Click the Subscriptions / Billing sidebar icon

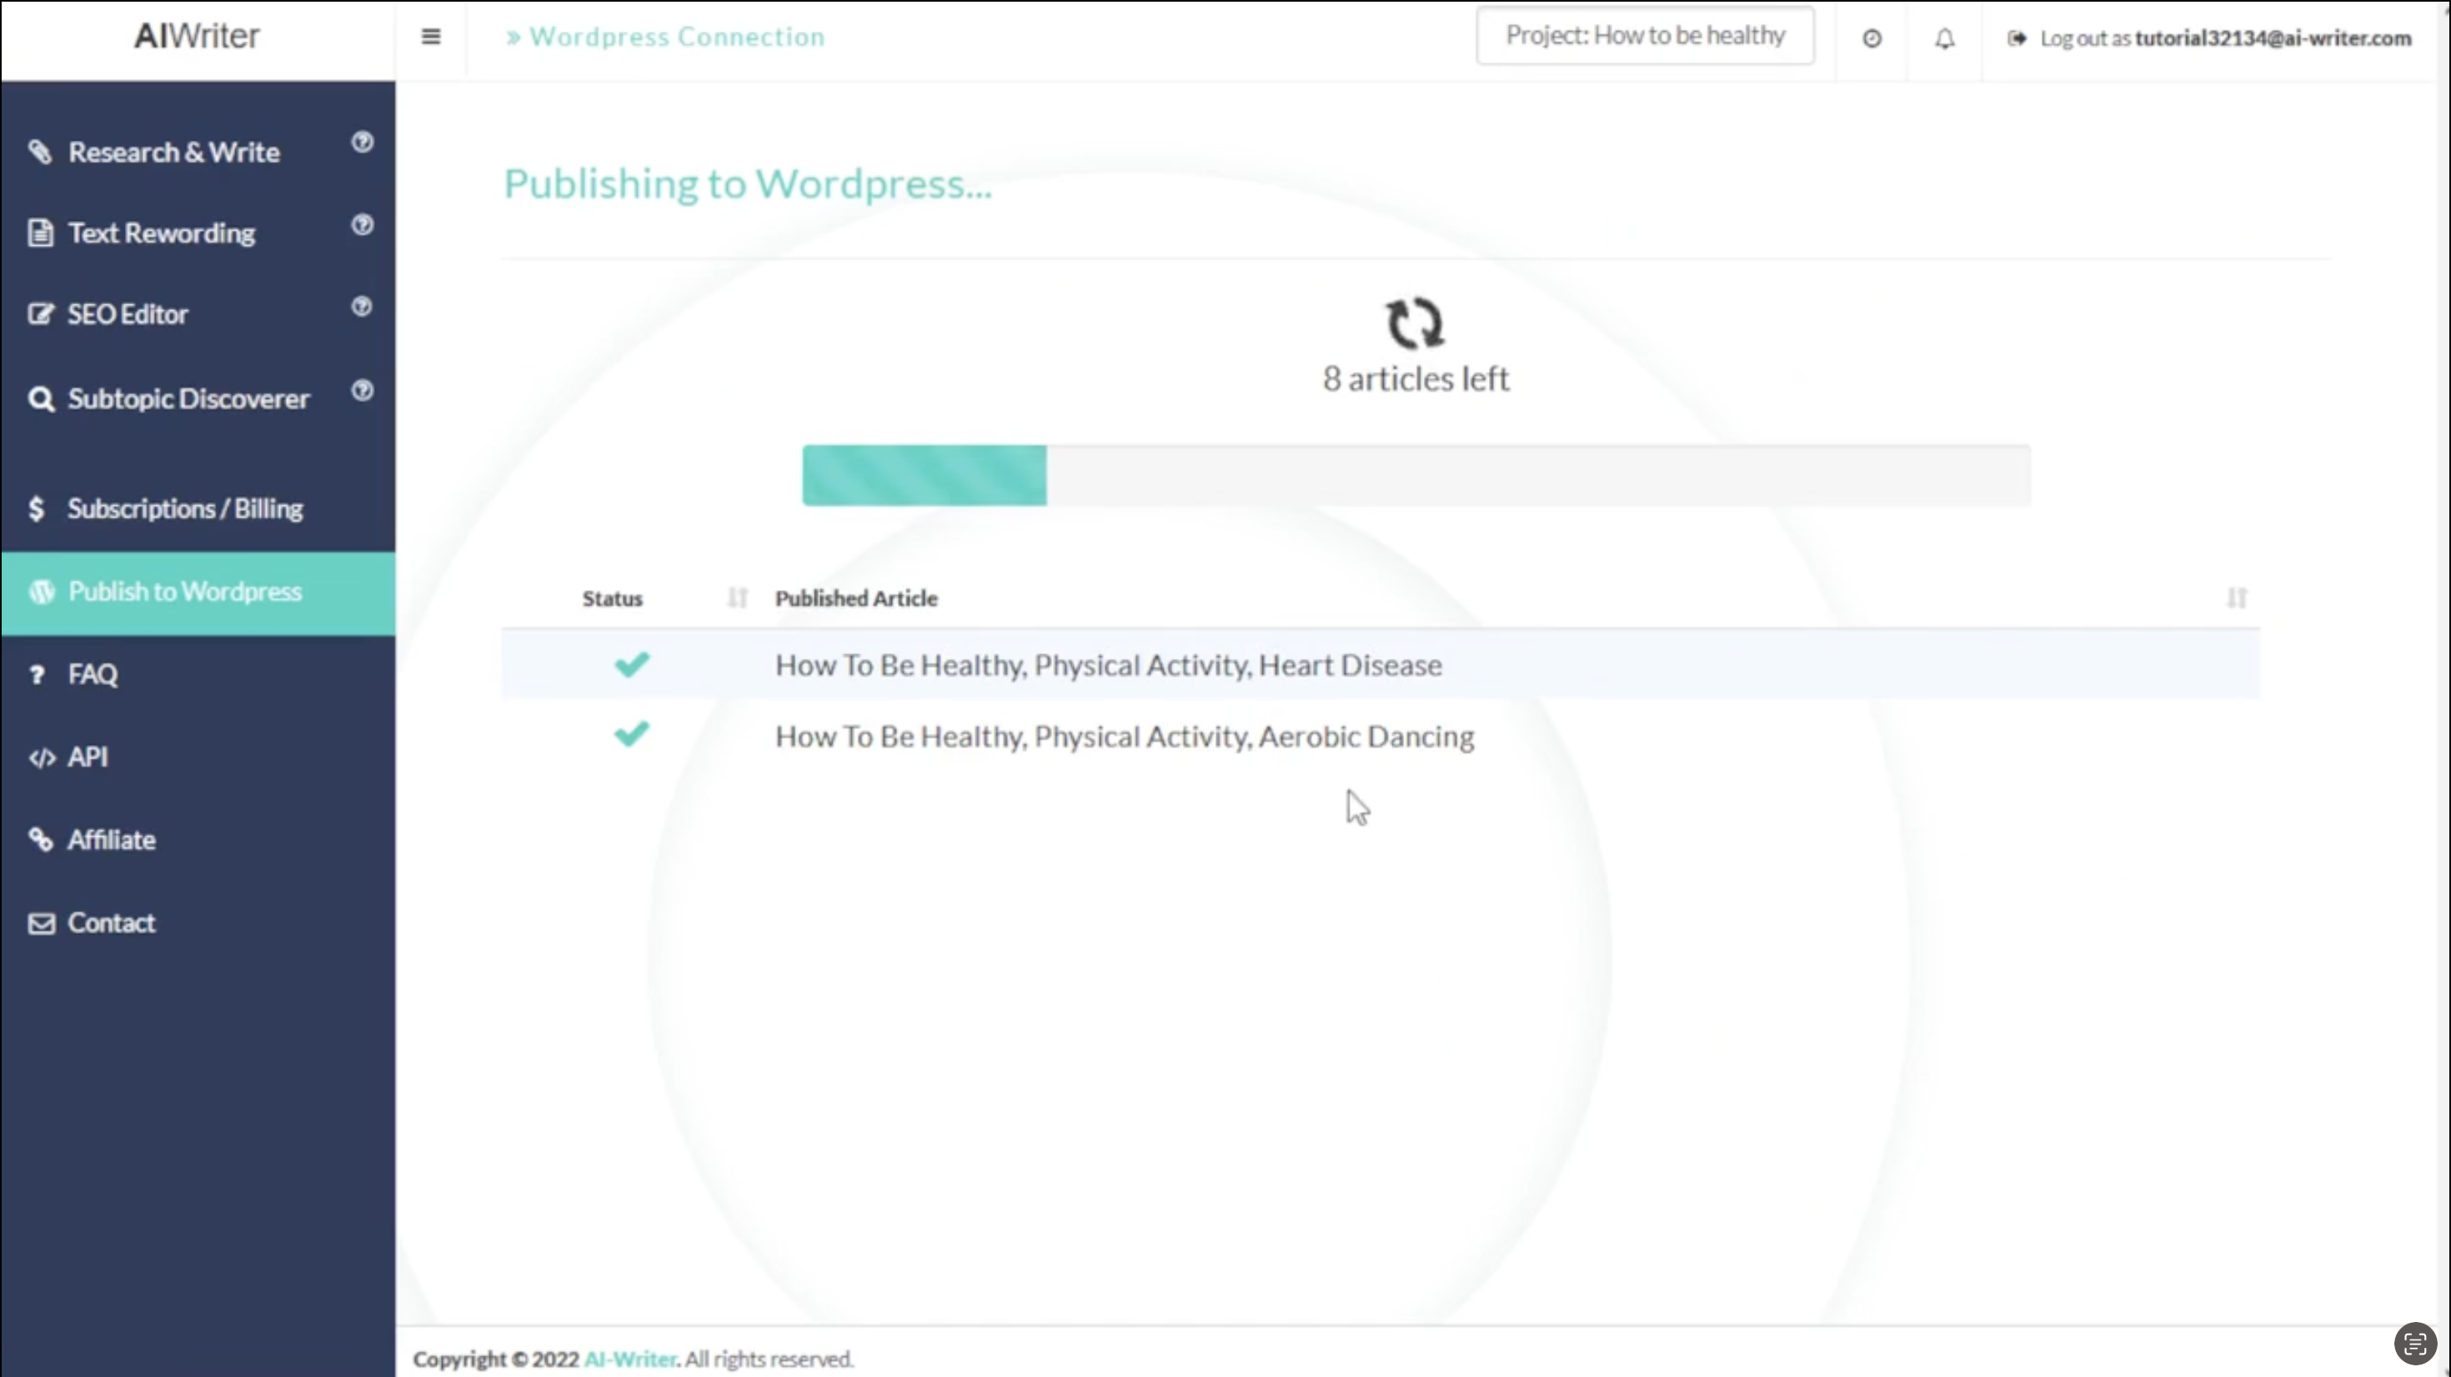38,507
